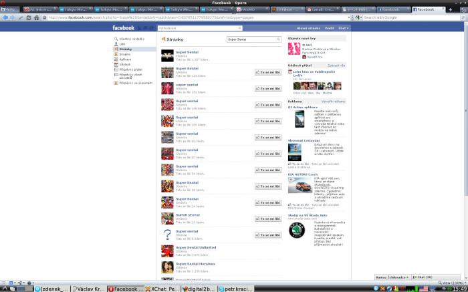This screenshot has height=292, width=468.
Task: Click the browser Reload icon
Action: [29, 17]
